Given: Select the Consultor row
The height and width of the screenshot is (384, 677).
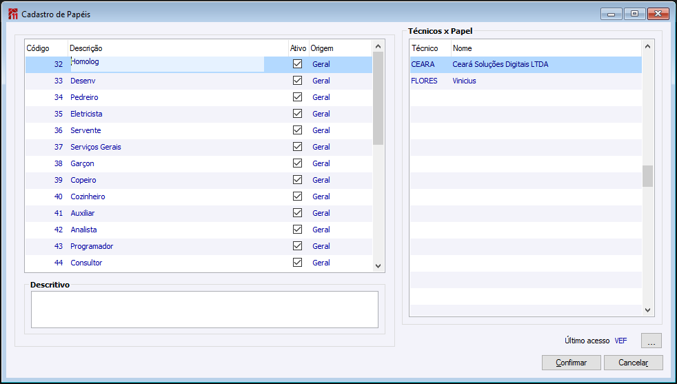Looking at the screenshot, I should [199, 263].
